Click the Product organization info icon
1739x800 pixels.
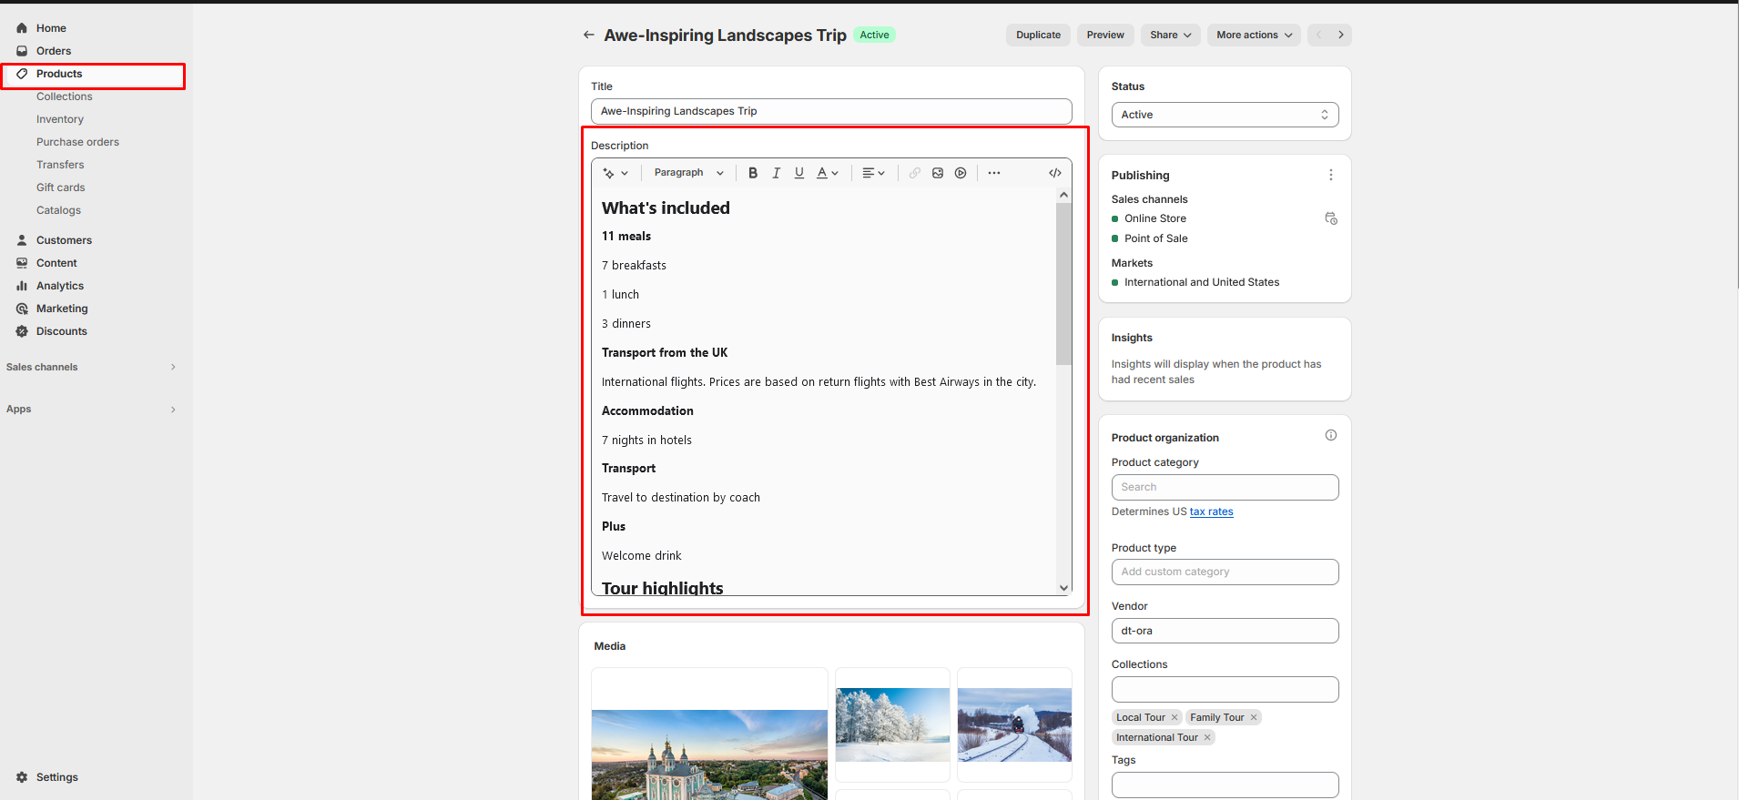(1330, 435)
